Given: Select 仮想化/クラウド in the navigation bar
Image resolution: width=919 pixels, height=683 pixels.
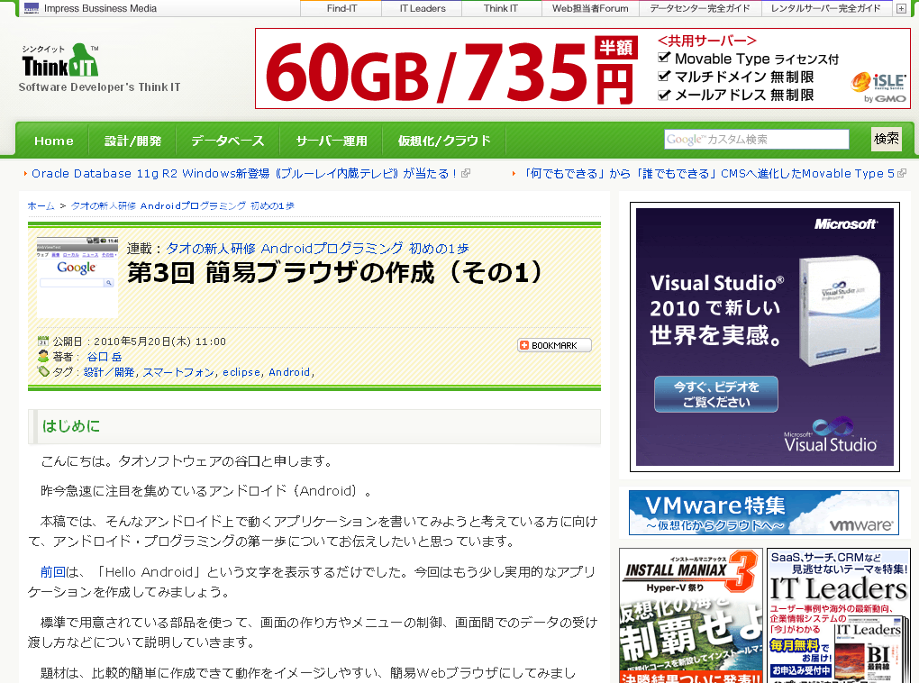Looking at the screenshot, I should (x=443, y=141).
